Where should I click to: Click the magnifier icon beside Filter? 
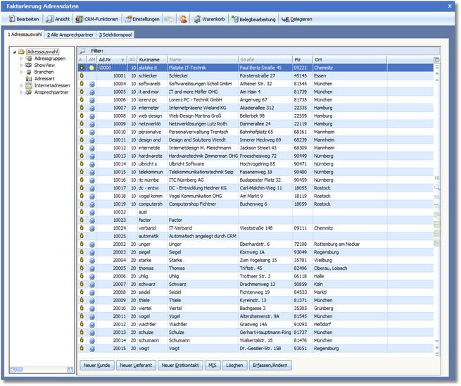(x=82, y=51)
